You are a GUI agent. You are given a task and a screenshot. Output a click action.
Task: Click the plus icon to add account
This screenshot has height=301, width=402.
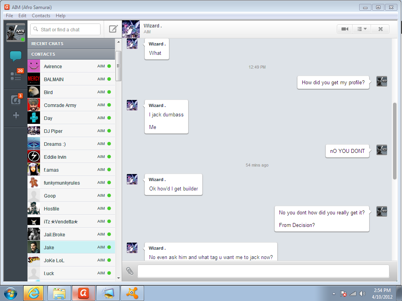point(16,116)
